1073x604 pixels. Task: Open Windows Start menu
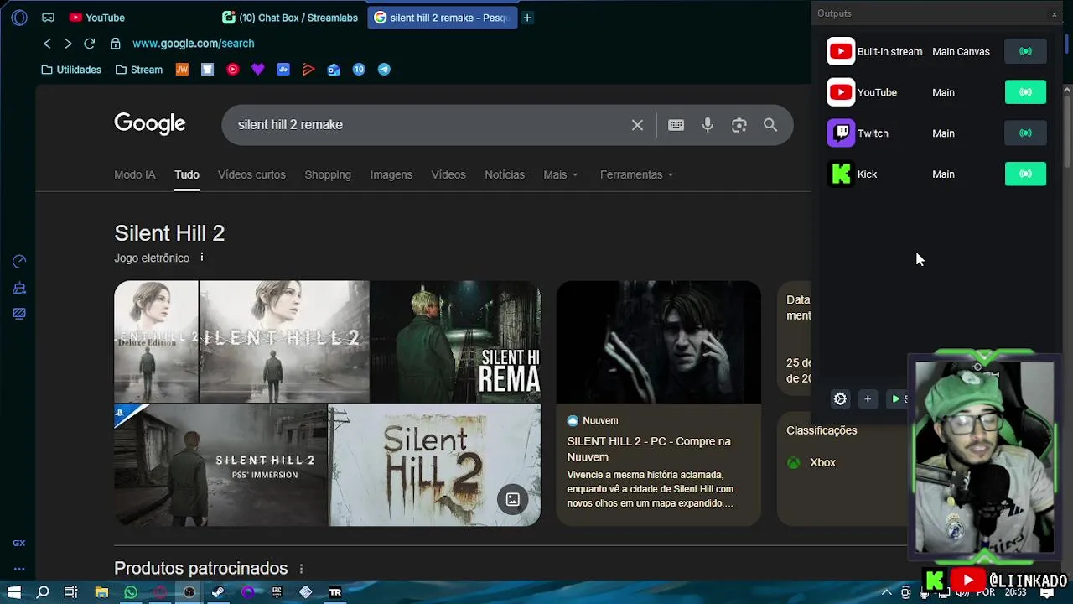(x=14, y=592)
